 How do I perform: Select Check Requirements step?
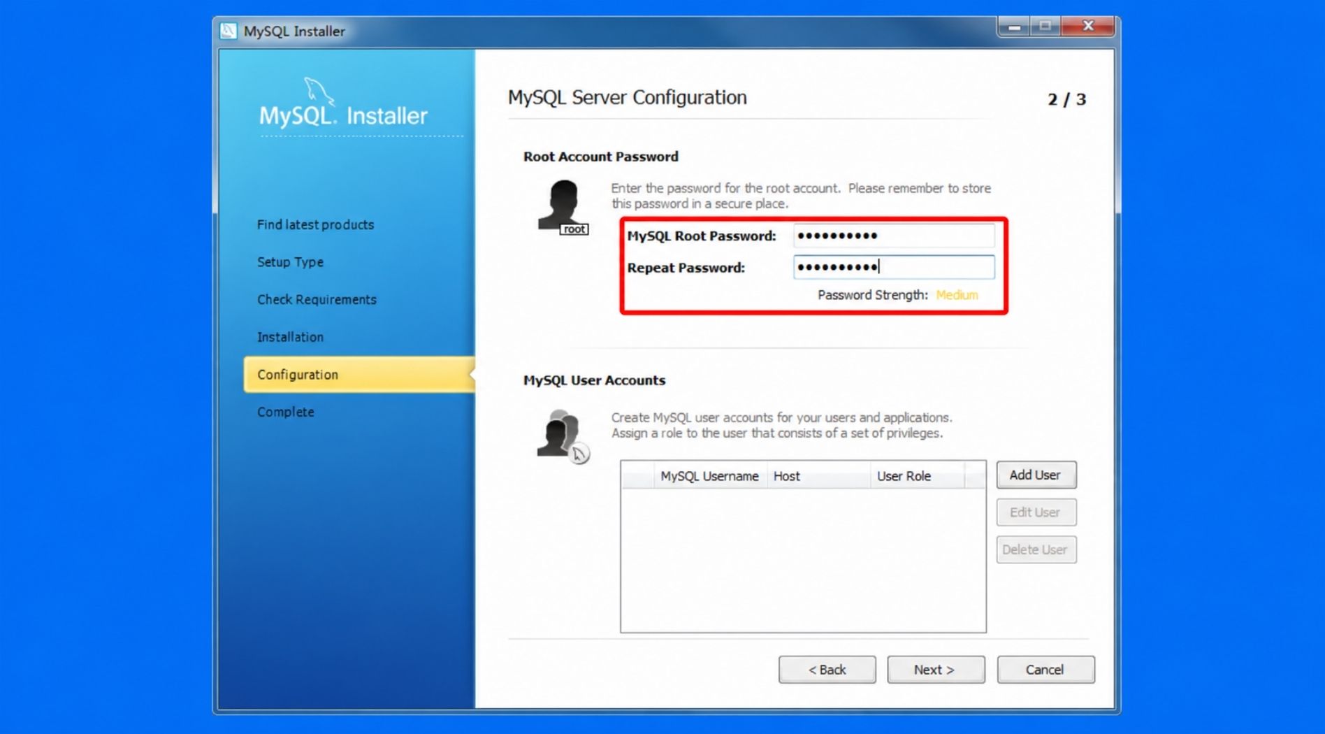(317, 299)
